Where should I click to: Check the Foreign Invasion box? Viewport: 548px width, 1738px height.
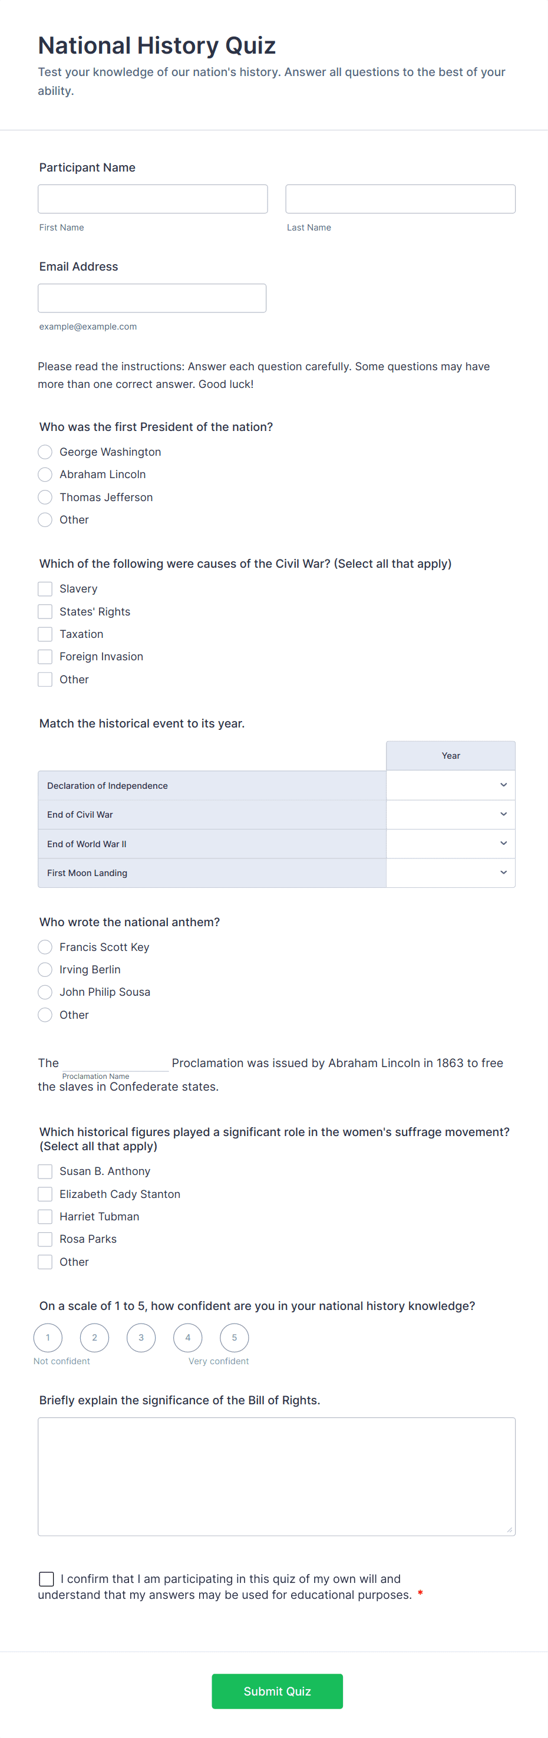tap(45, 657)
